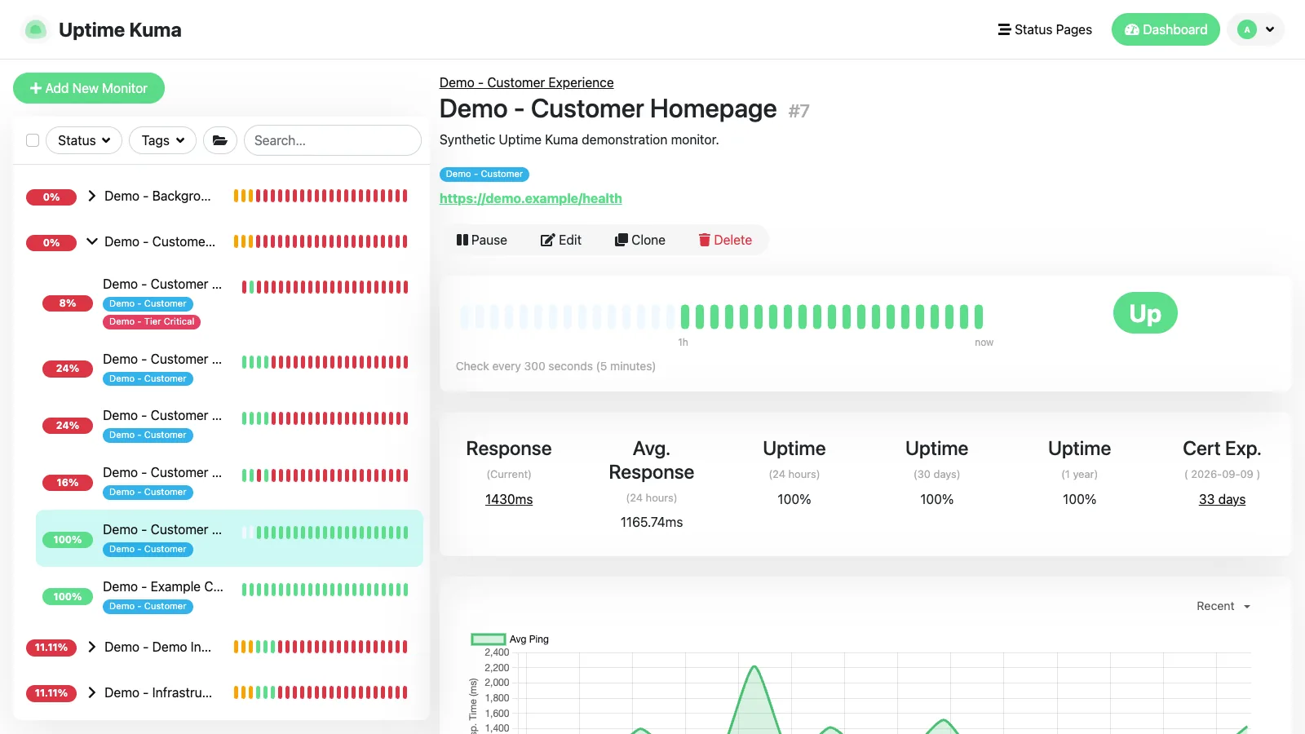The image size is (1305, 734).
Task: Click the Demo - Tier Critical tag
Action: tap(152, 321)
